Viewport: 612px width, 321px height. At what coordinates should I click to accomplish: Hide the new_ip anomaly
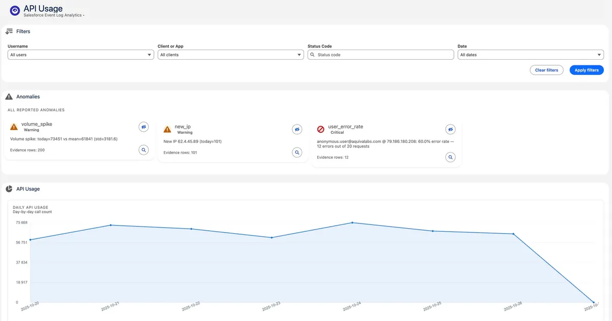pos(297,130)
